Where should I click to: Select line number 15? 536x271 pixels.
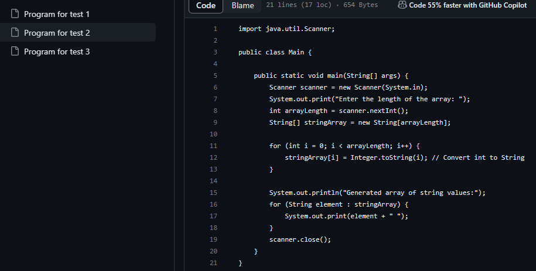(213, 193)
